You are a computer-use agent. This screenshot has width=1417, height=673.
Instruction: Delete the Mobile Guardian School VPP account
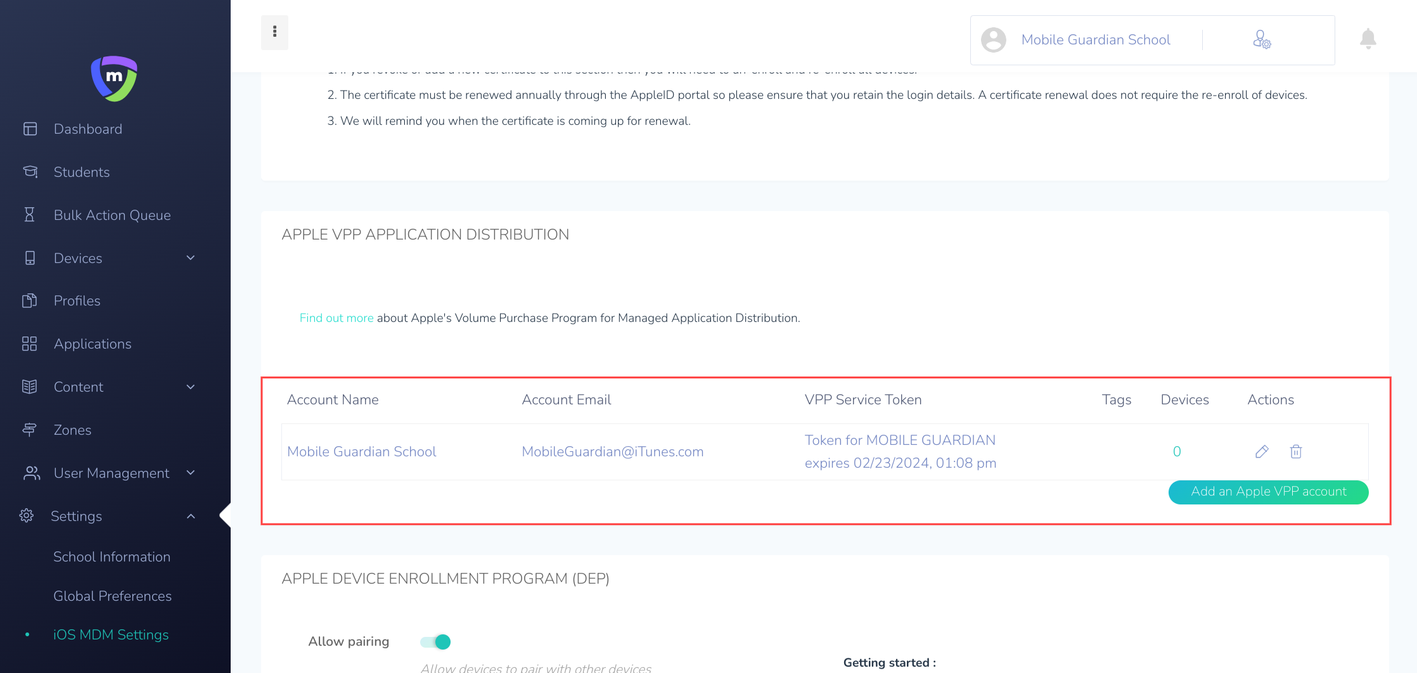[x=1296, y=451]
